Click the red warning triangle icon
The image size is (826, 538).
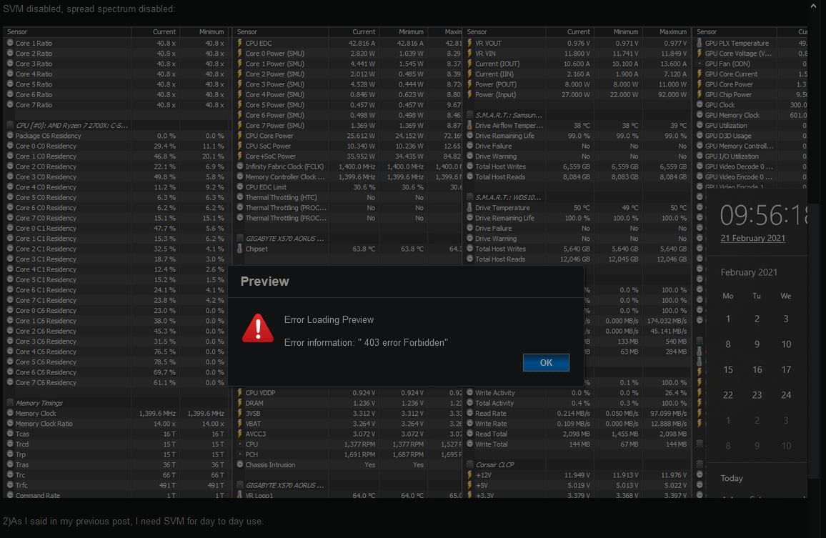258,328
